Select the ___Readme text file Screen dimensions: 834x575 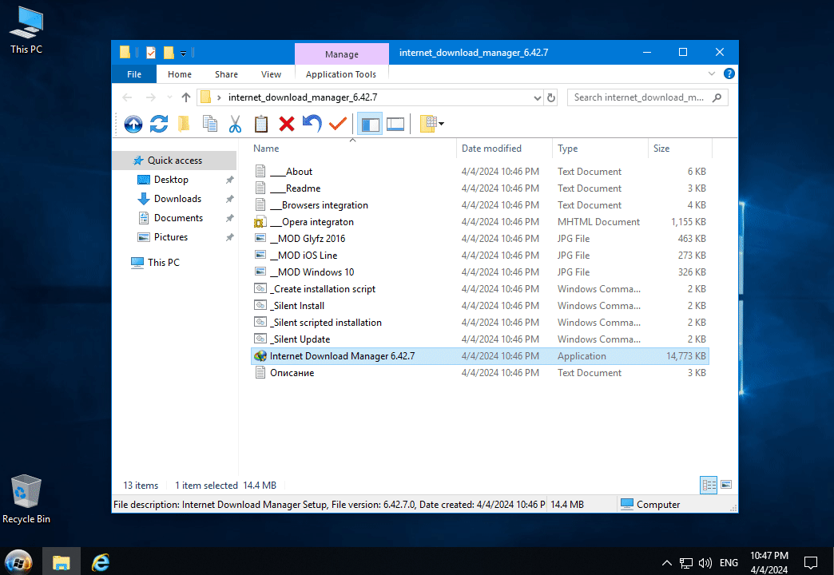point(480,188)
